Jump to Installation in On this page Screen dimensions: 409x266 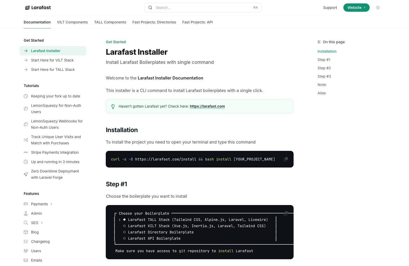[x=327, y=51]
